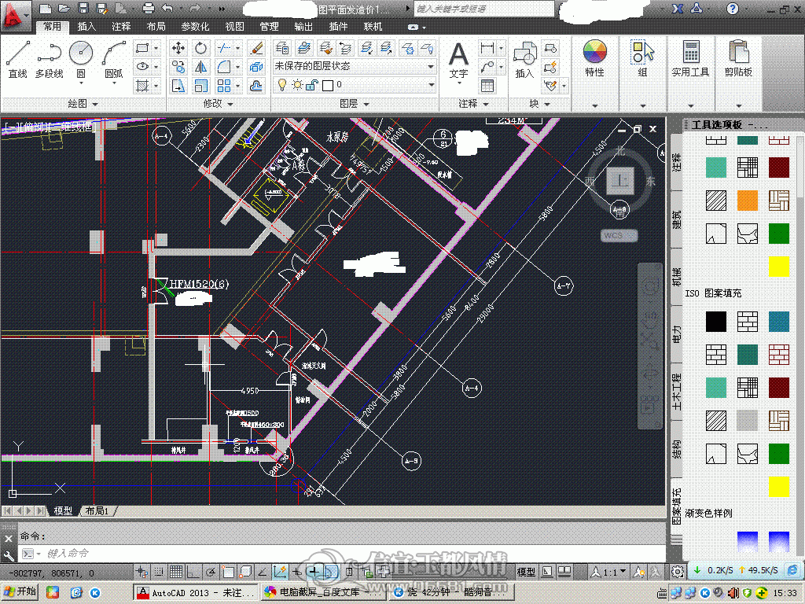
Task: Activate the Move tool in 修改 panel
Action: (x=178, y=48)
